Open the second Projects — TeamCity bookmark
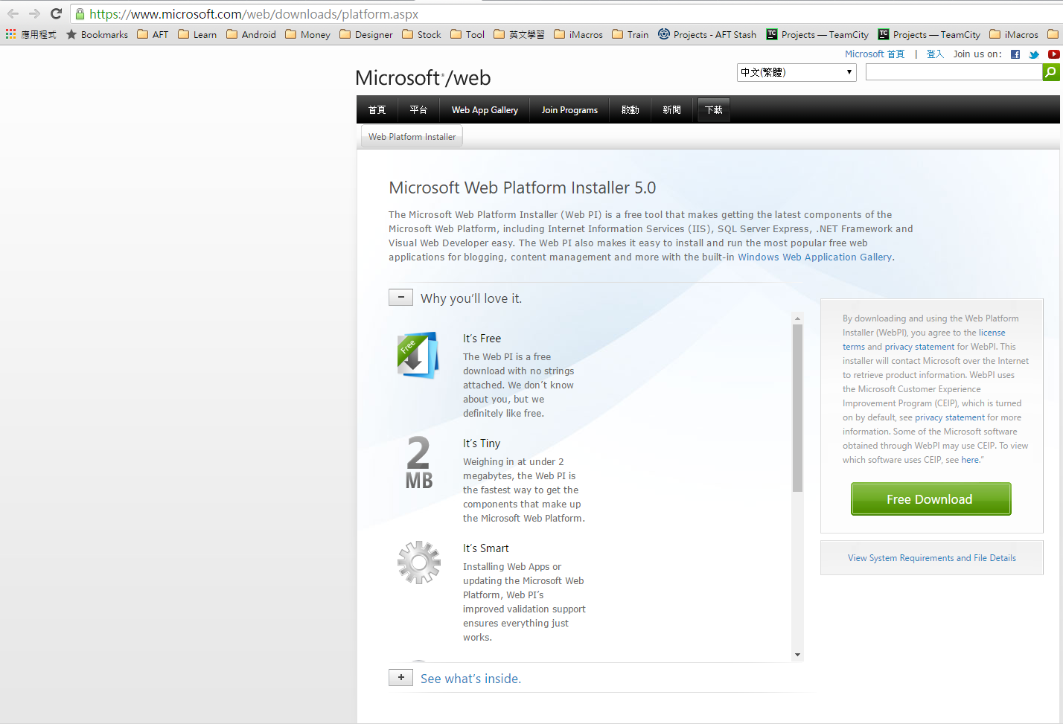This screenshot has width=1063, height=724. [929, 34]
